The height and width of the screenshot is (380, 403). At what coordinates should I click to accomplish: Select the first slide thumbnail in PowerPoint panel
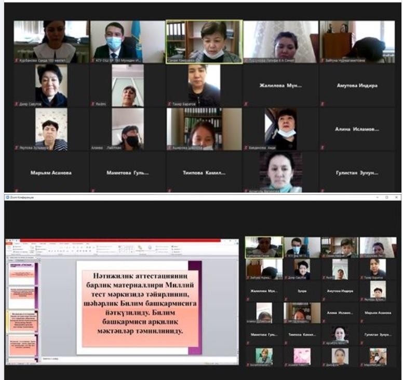tap(22, 273)
